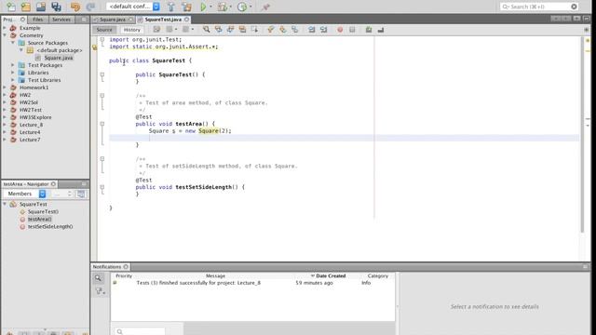The height and width of the screenshot is (335, 596).
Task: Click the Profile Project clock icon
Action: 242,7
